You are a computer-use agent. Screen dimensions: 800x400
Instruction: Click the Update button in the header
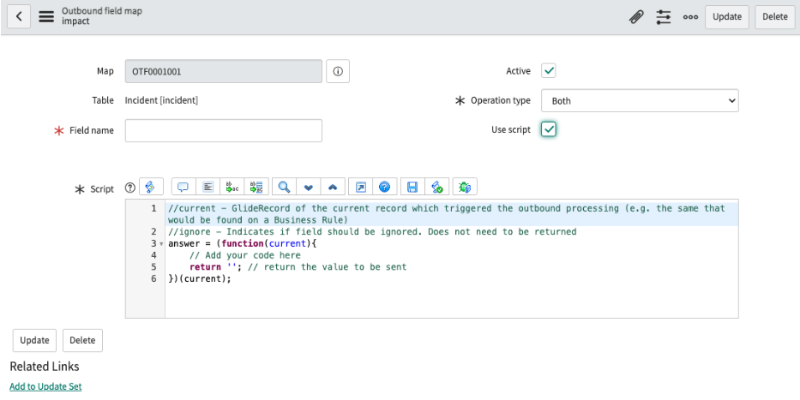pos(727,17)
